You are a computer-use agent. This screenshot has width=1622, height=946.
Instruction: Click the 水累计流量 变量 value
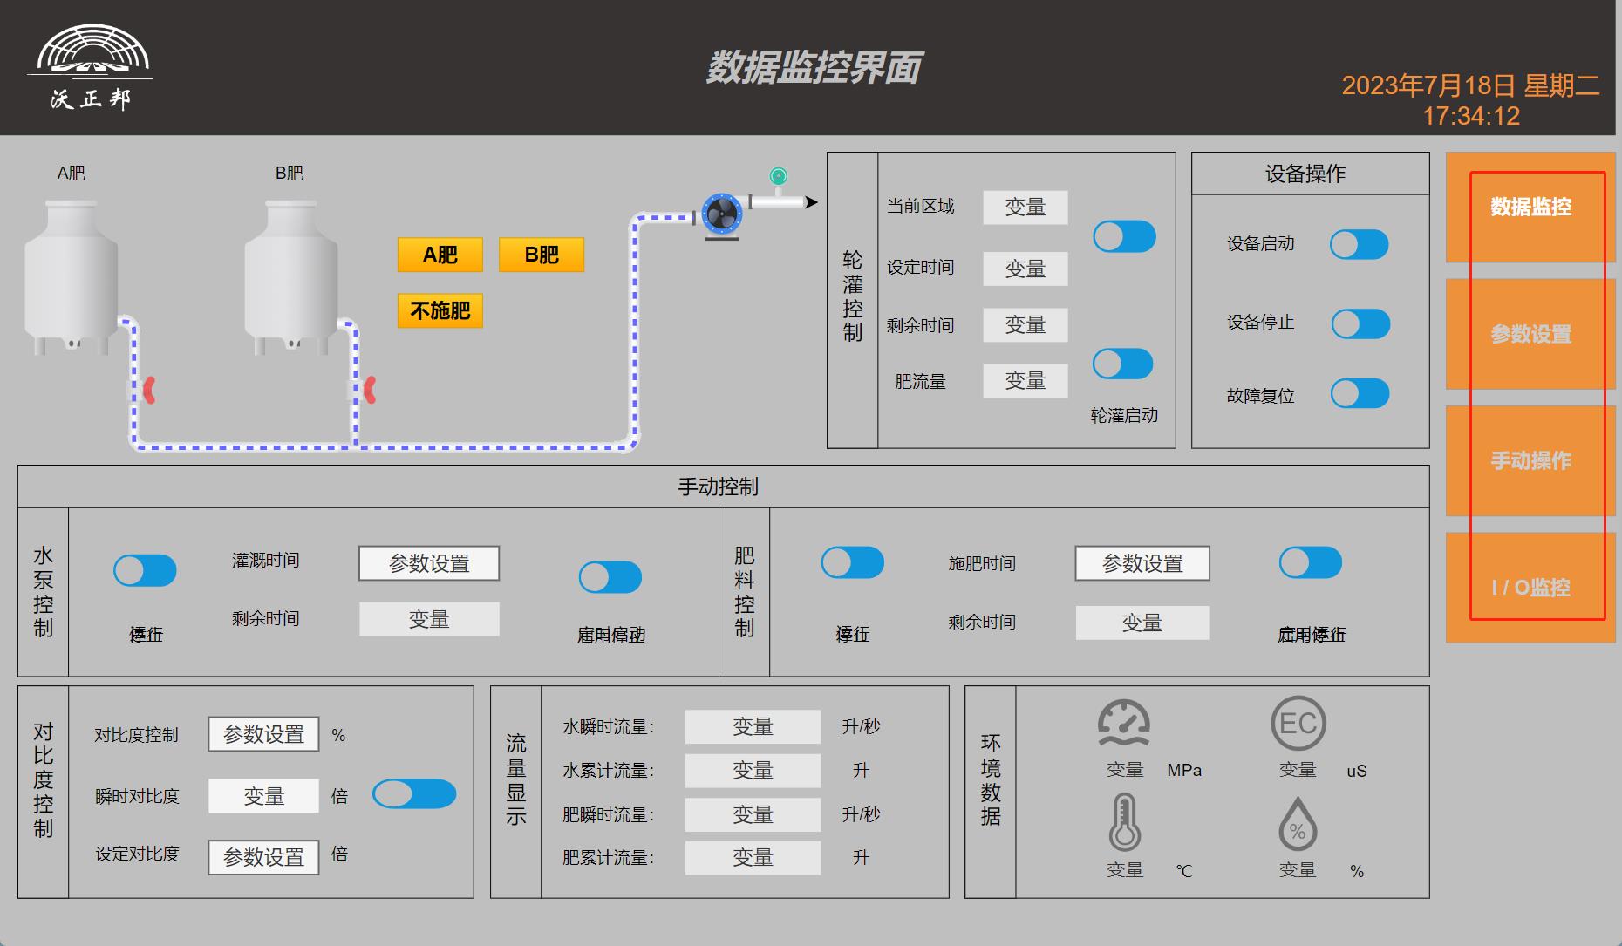pyautogui.click(x=753, y=771)
